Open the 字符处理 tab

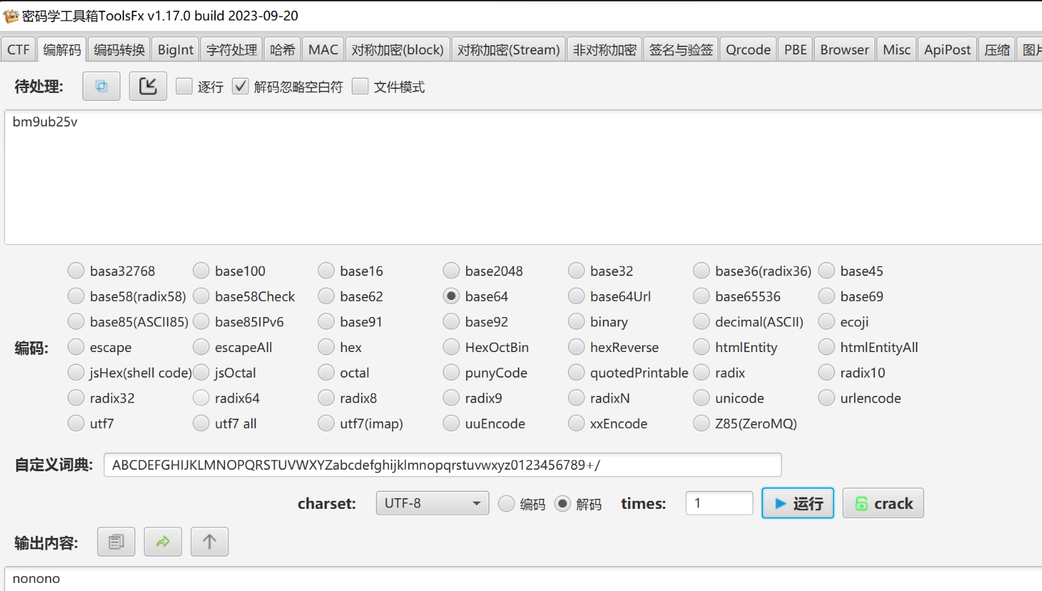[x=232, y=50]
